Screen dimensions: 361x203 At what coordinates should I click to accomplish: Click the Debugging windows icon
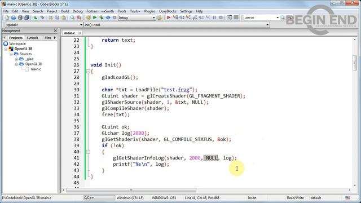230,17
